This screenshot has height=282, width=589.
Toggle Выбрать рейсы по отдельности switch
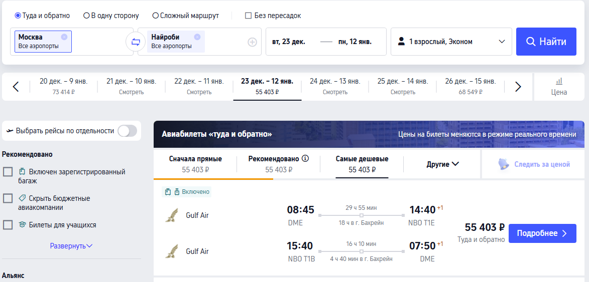pyautogui.click(x=128, y=131)
